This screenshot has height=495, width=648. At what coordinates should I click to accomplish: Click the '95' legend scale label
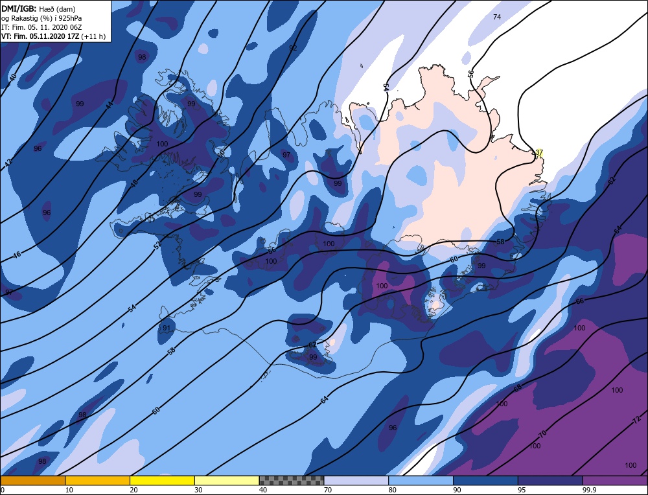click(x=522, y=490)
